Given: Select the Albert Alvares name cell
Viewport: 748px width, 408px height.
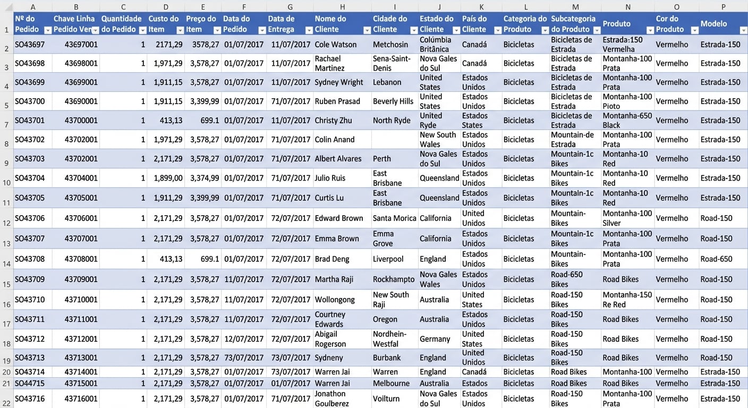Looking at the screenshot, I should (x=342, y=159).
